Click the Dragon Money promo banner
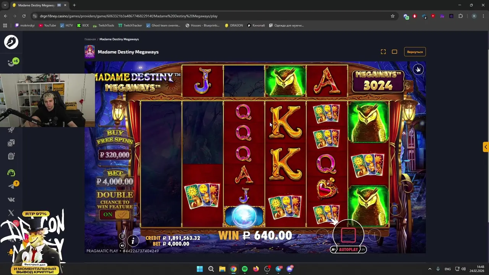Viewport: 489px width, 275px height. pos(34,242)
